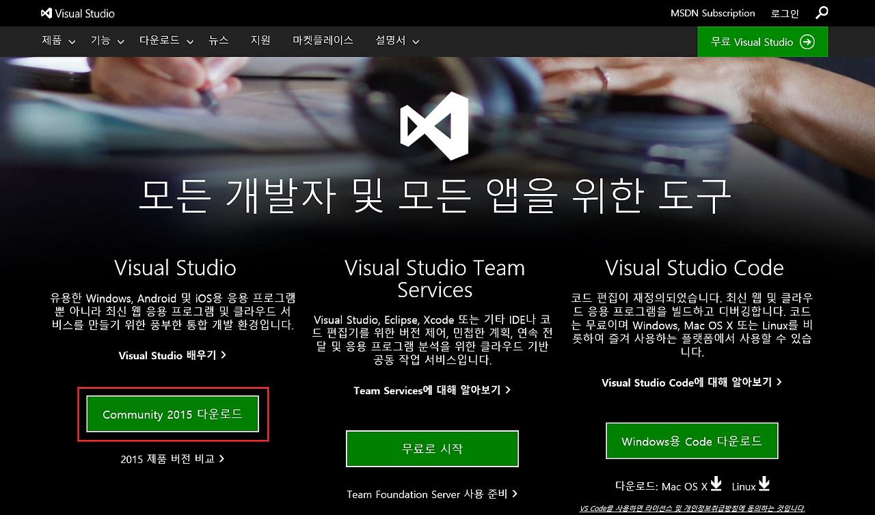Click Community 2015 다운로드 button

click(x=172, y=414)
